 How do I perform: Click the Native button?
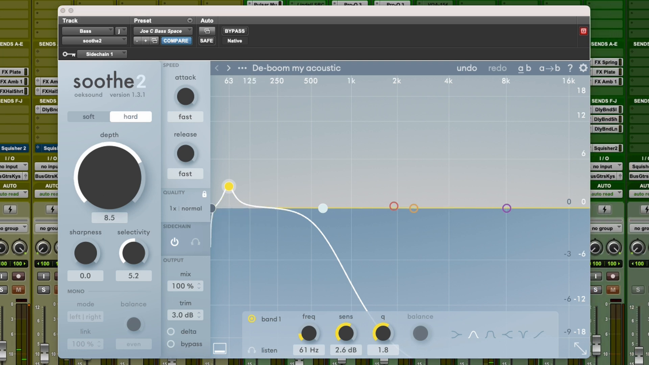235,41
